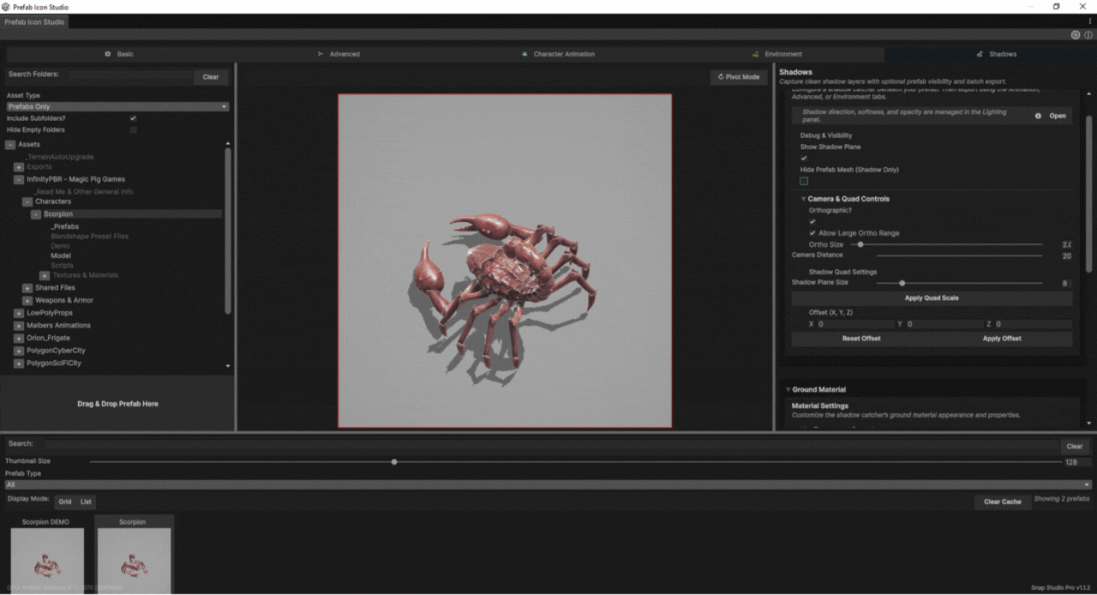
Task: Click the bottom prefab Search field
Action: 550,444
